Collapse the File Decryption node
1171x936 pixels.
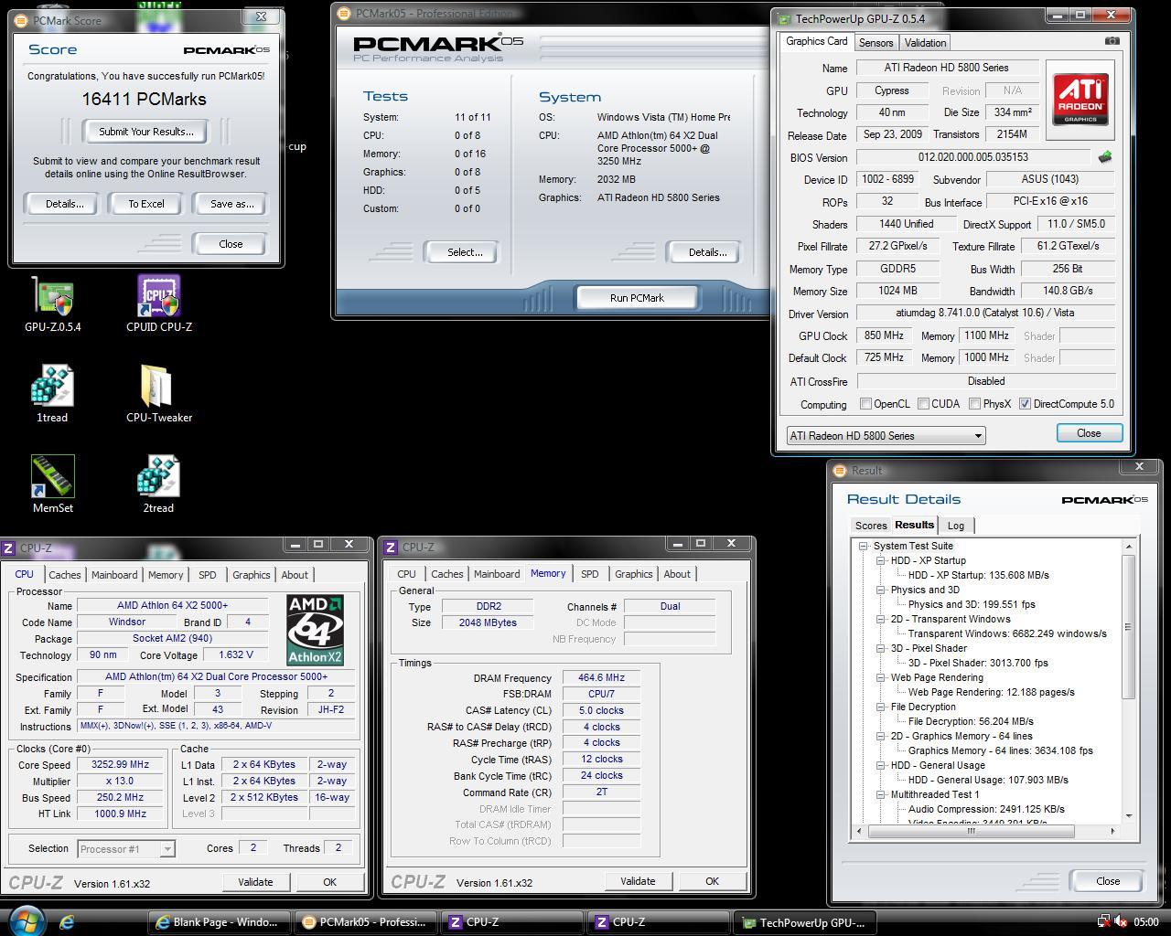point(881,707)
